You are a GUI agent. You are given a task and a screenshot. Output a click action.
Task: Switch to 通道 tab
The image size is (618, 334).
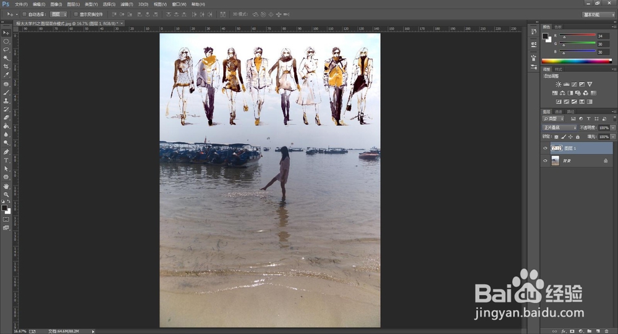(x=559, y=112)
